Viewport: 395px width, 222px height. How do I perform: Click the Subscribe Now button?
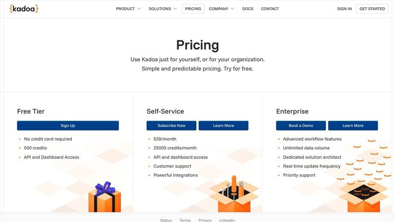click(171, 126)
